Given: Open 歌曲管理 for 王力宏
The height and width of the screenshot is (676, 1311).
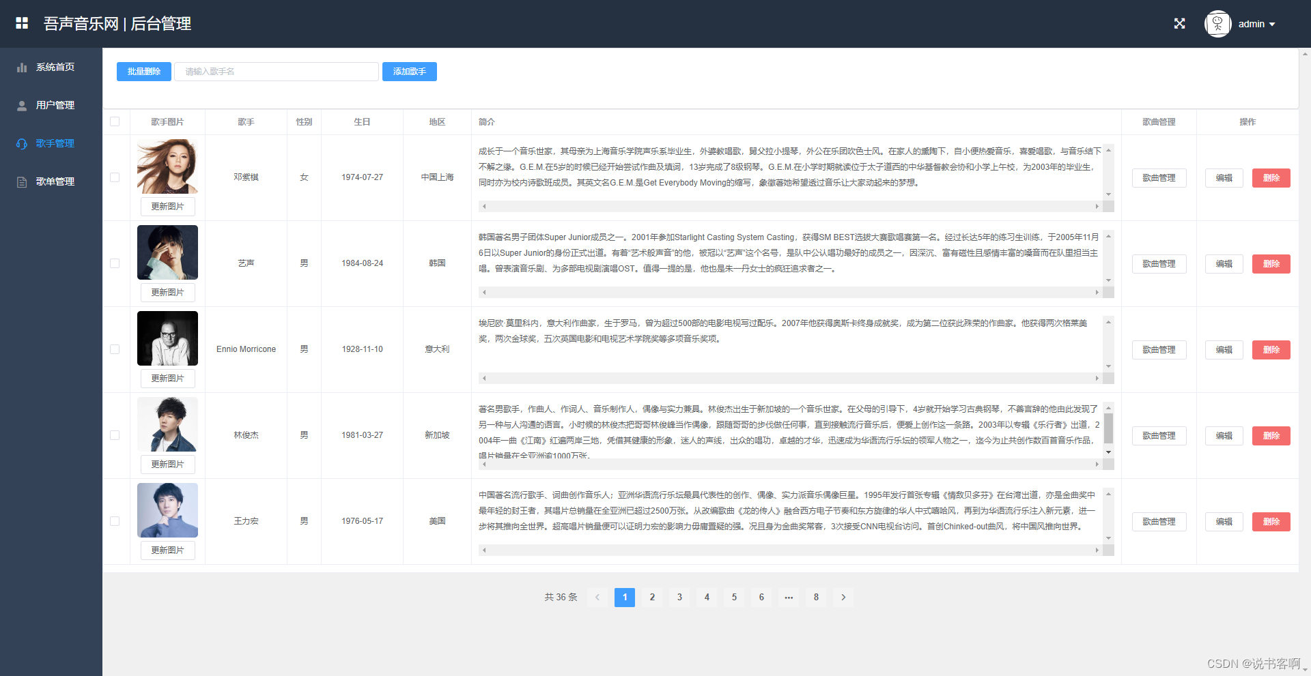Looking at the screenshot, I should click(x=1159, y=522).
